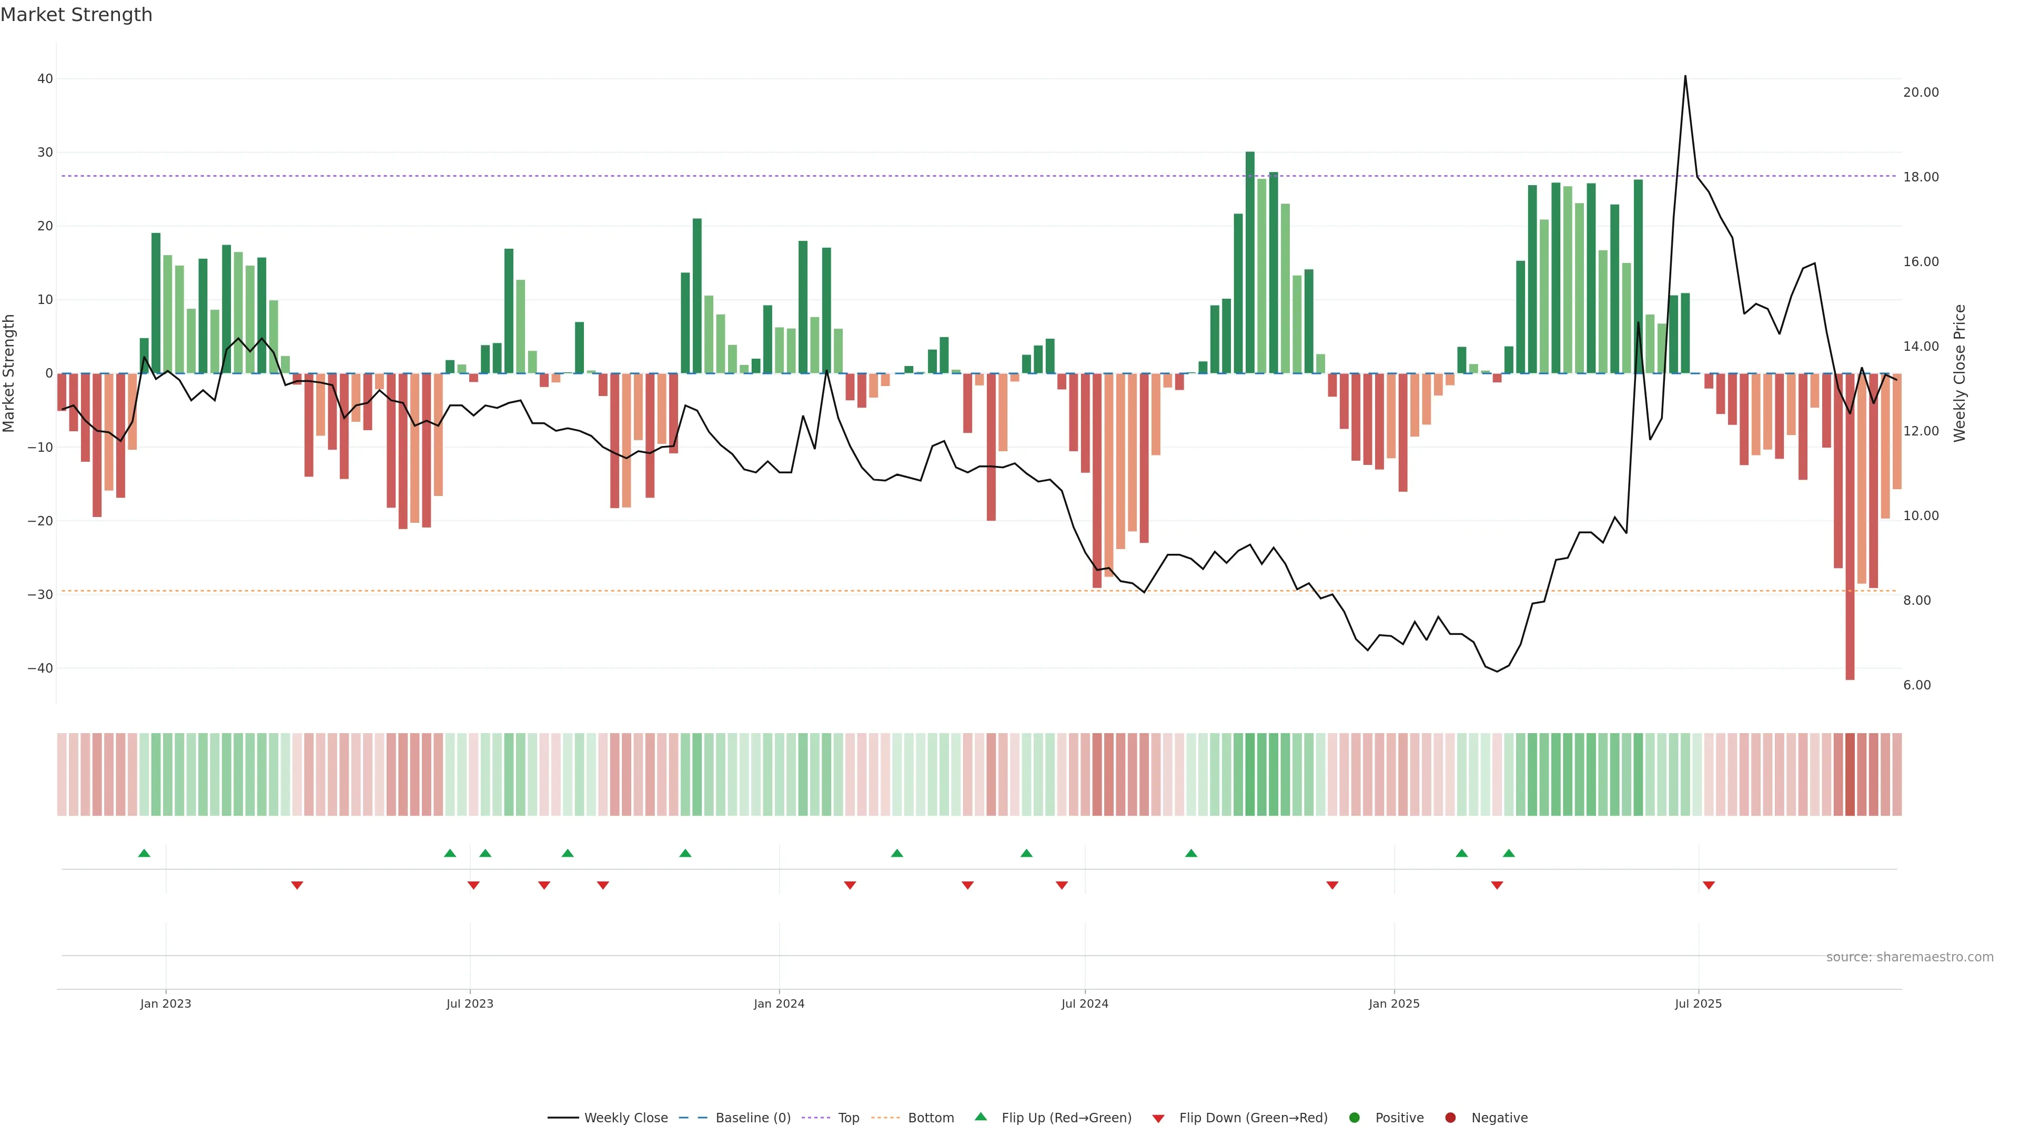Click the peak of the weekly close line
The height and width of the screenshot is (1136, 2020).
1685,77
